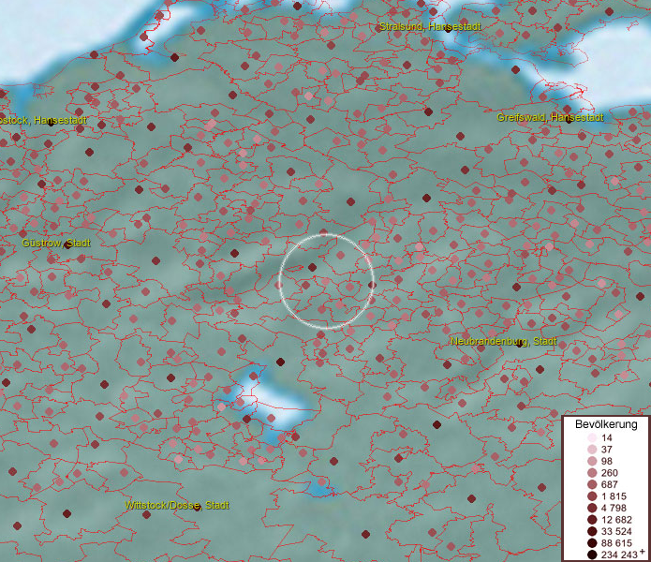Select the legend swatch for 4 798
Image resolution: width=651 pixels, height=562 pixels.
(x=593, y=508)
